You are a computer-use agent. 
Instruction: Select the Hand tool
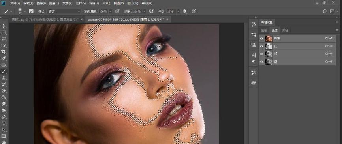click(4, 142)
